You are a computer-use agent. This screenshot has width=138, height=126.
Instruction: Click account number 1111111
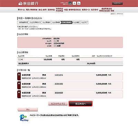pos(59,75)
